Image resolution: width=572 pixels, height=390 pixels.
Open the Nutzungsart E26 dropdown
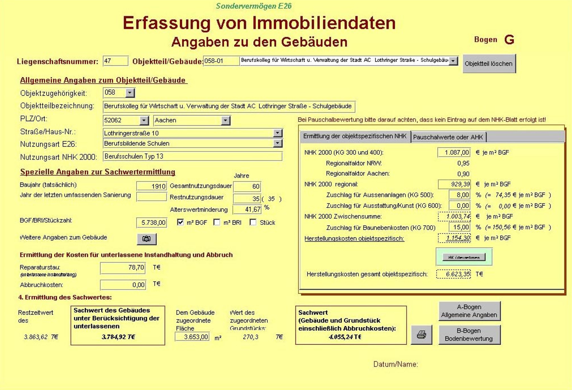click(277, 143)
